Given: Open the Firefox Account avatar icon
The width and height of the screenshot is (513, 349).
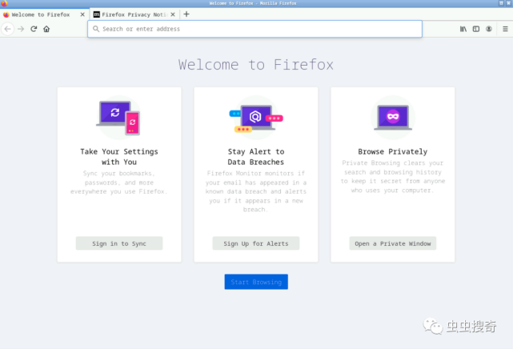Looking at the screenshot, I should pyautogui.click(x=489, y=29).
